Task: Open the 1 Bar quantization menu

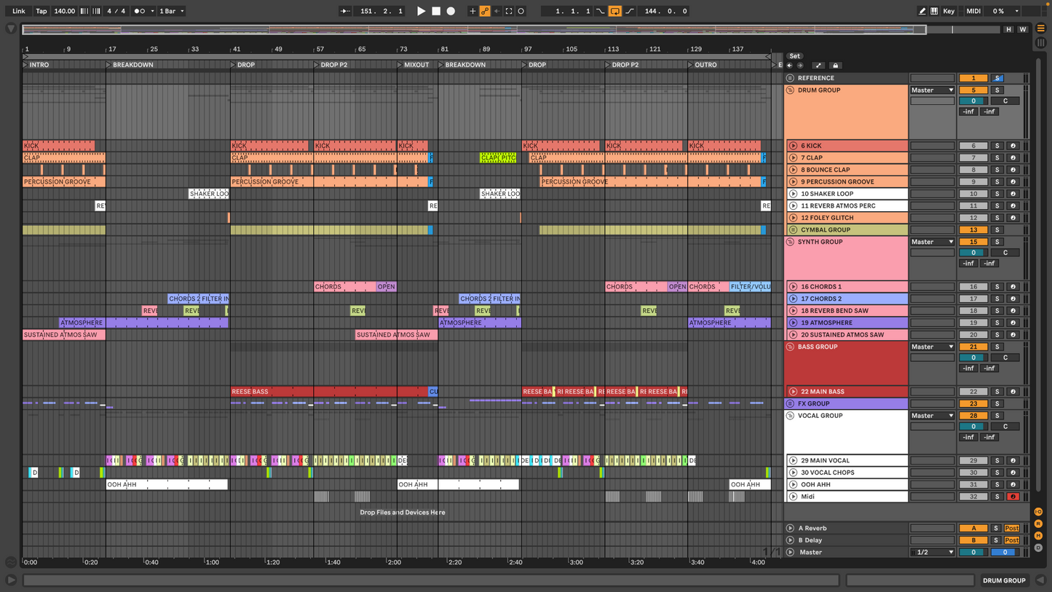Action: click(x=172, y=11)
